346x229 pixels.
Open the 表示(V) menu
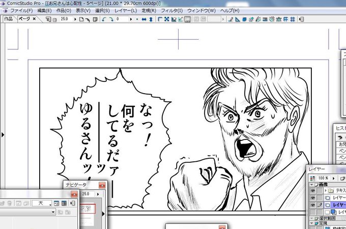83,11
